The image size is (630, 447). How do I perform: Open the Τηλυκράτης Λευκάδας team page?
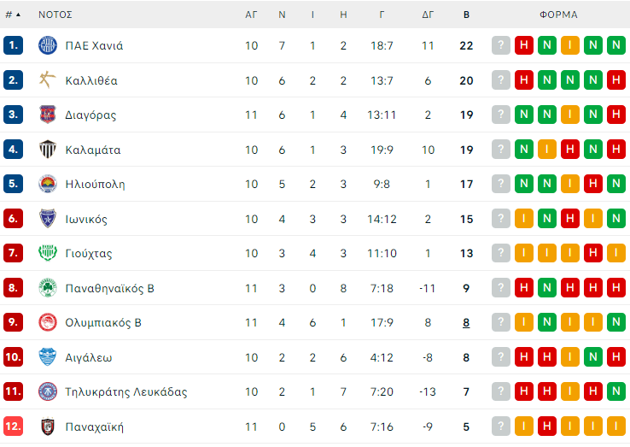(x=125, y=391)
